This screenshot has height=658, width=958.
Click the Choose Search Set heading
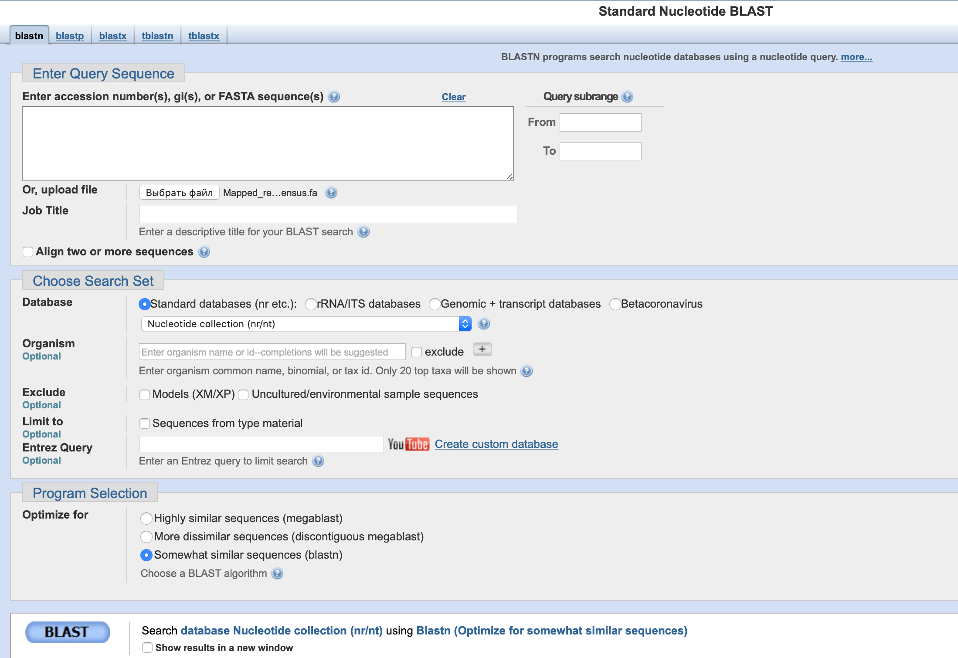(x=93, y=281)
